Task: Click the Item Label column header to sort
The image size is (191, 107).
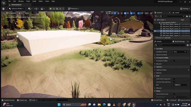Action: [161, 20]
